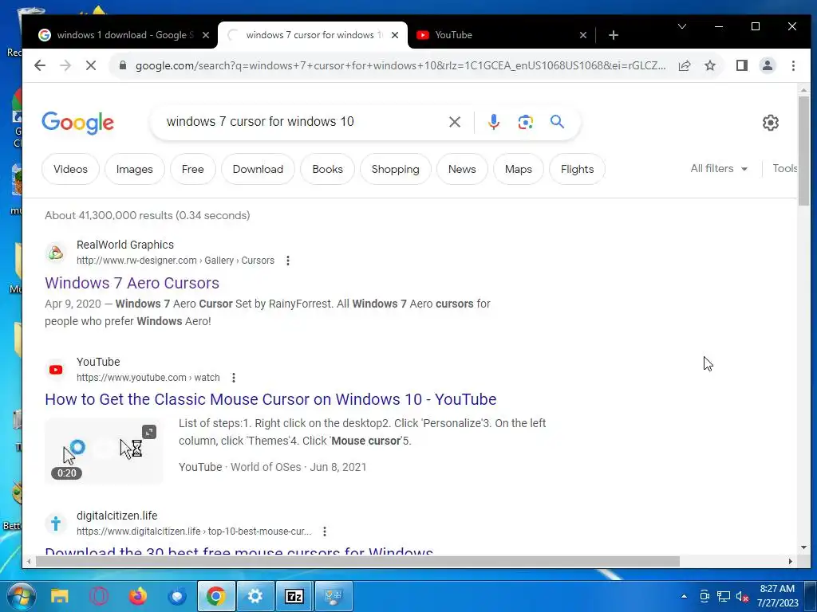The width and height of the screenshot is (817, 612).
Task: Open the network tray icon
Action: click(x=723, y=596)
